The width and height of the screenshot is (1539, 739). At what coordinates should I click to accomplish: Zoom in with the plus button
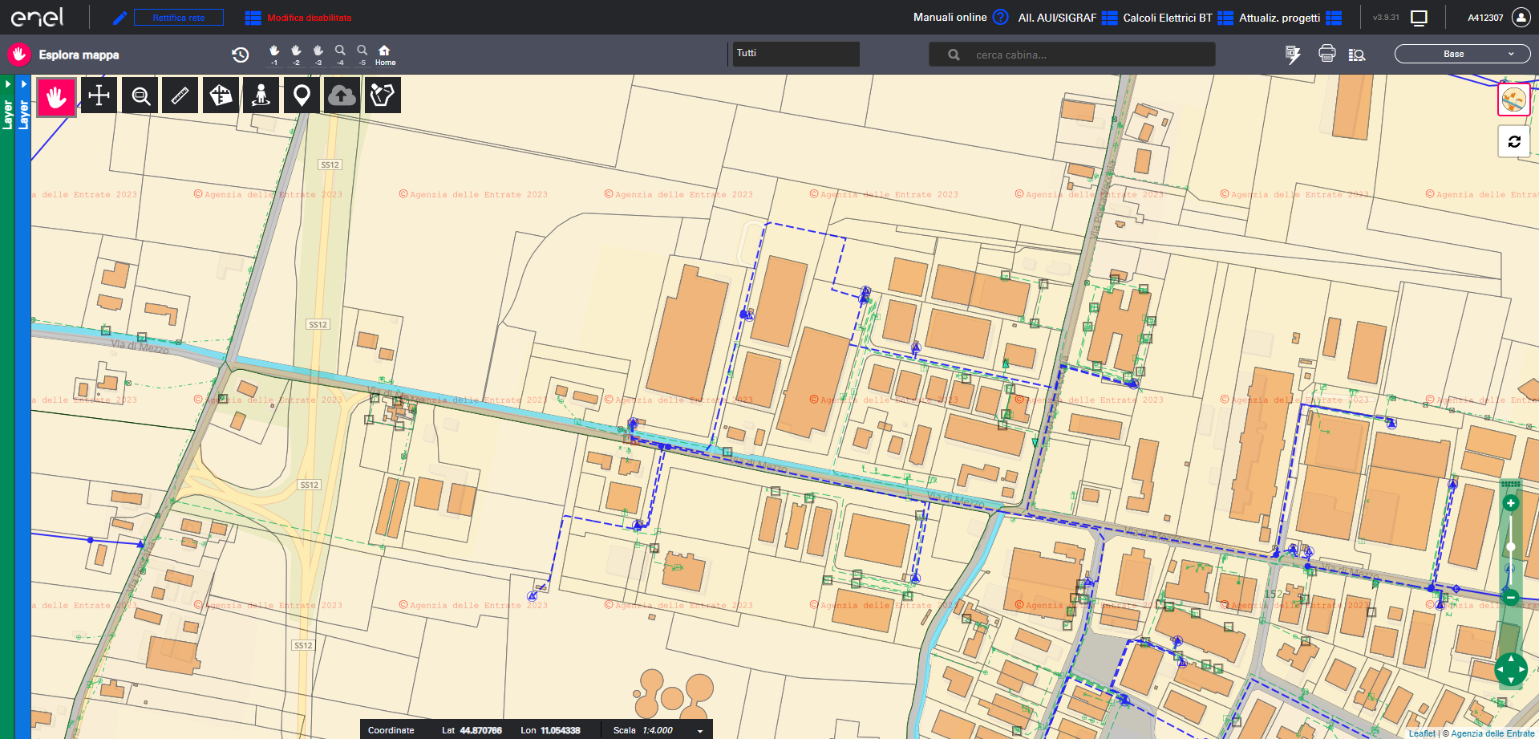[x=1511, y=503]
